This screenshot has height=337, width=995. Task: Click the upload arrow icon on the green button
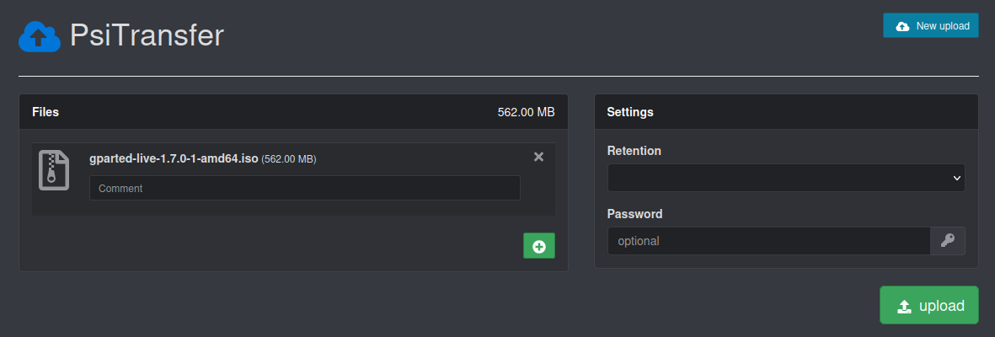pos(904,306)
